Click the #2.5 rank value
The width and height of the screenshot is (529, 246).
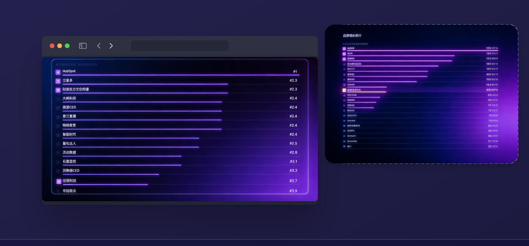point(293,144)
